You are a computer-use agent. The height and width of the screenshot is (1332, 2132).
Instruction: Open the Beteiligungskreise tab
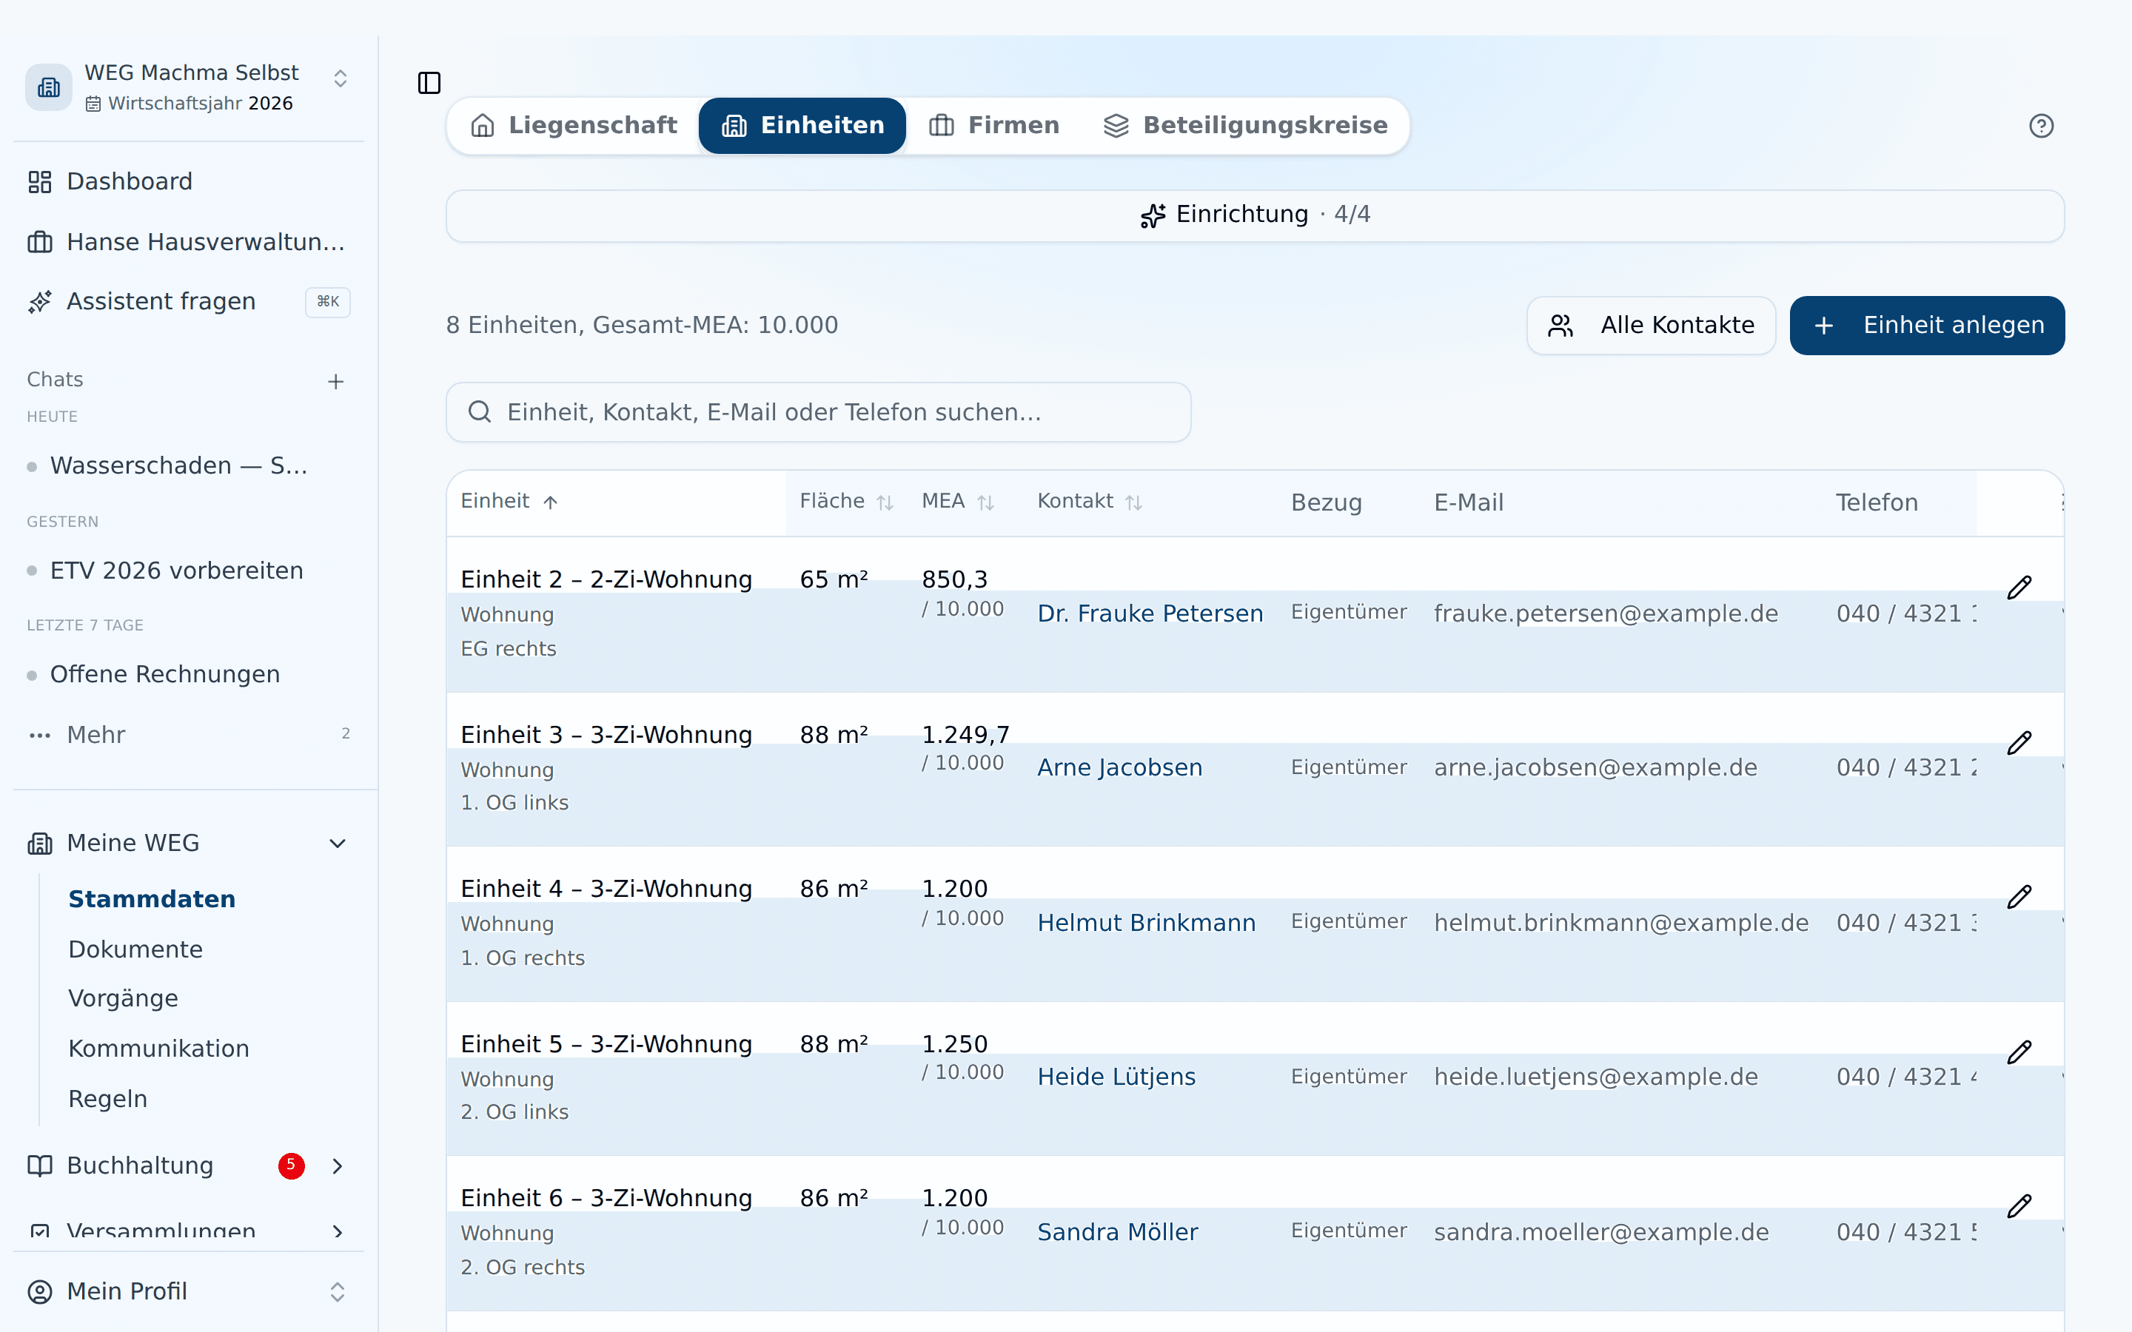click(1245, 126)
